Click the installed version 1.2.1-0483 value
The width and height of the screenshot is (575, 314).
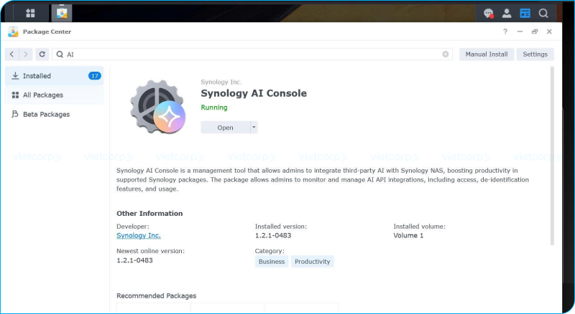(x=273, y=236)
